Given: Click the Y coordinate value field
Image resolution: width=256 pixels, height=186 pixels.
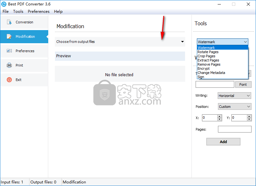Looking at the screenshot, I should coord(239,118).
